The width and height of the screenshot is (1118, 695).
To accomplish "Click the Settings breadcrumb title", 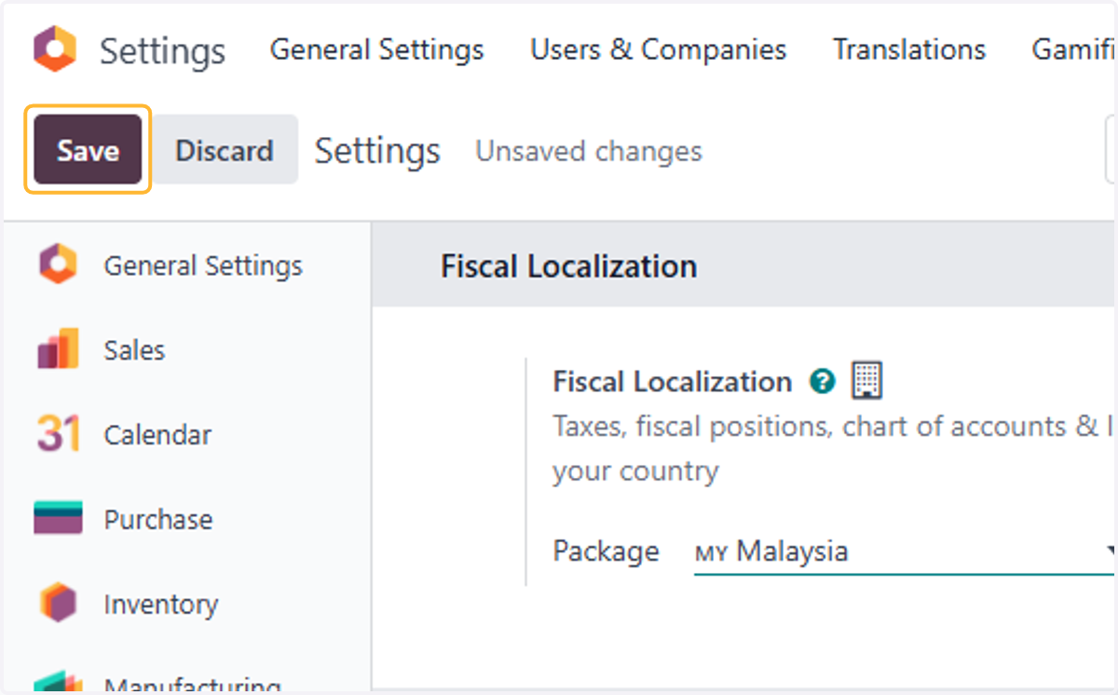I will click(377, 151).
